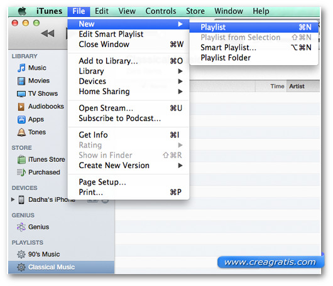This screenshot has height=286, width=333.
Task: Select Apps in the sidebar
Action: (x=36, y=119)
